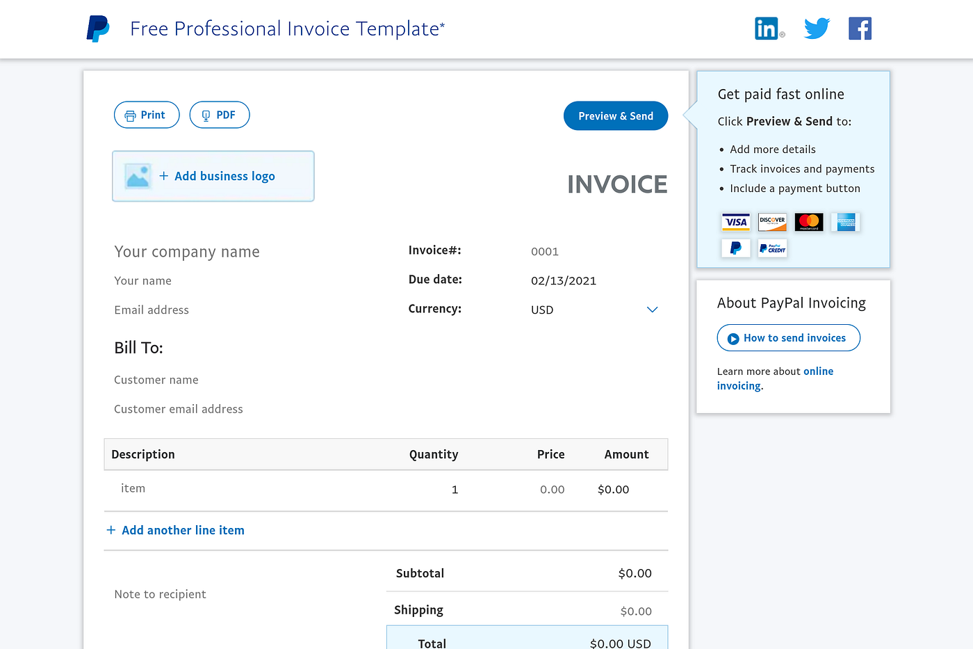This screenshot has height=649, width=973.
Task: Open the Twitter share icon
Action: pos(817,29)
